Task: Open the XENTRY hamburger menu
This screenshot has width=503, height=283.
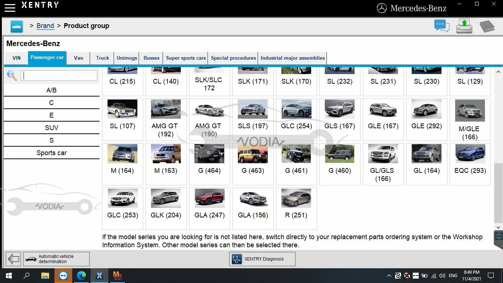Action: point(10,7)
